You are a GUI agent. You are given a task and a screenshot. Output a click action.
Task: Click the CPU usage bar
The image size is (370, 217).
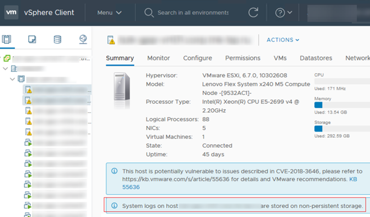click(342, 81)
